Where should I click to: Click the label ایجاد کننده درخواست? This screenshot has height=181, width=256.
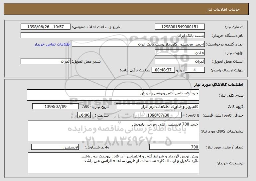click(225, 44)
